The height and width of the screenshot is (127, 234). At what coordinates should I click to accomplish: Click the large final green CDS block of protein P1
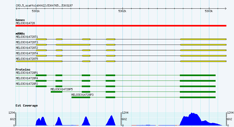coord(198,75)
